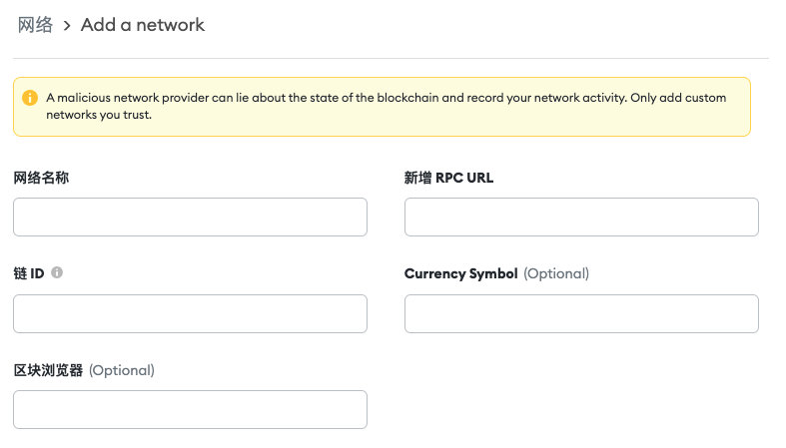Click the 链 ID label text
Image resolution: width=786 pixels, height=448 pixels.
[x=29, y=273]
